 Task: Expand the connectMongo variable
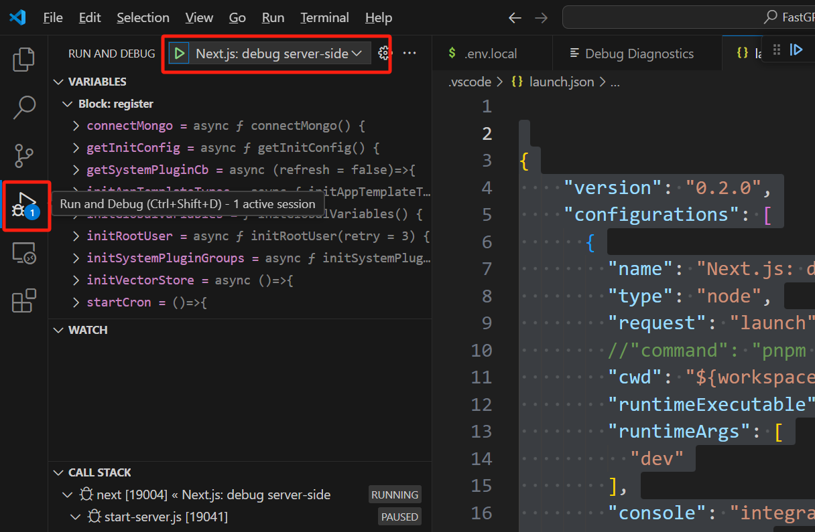pyautogui.click(x=75, y=125)
